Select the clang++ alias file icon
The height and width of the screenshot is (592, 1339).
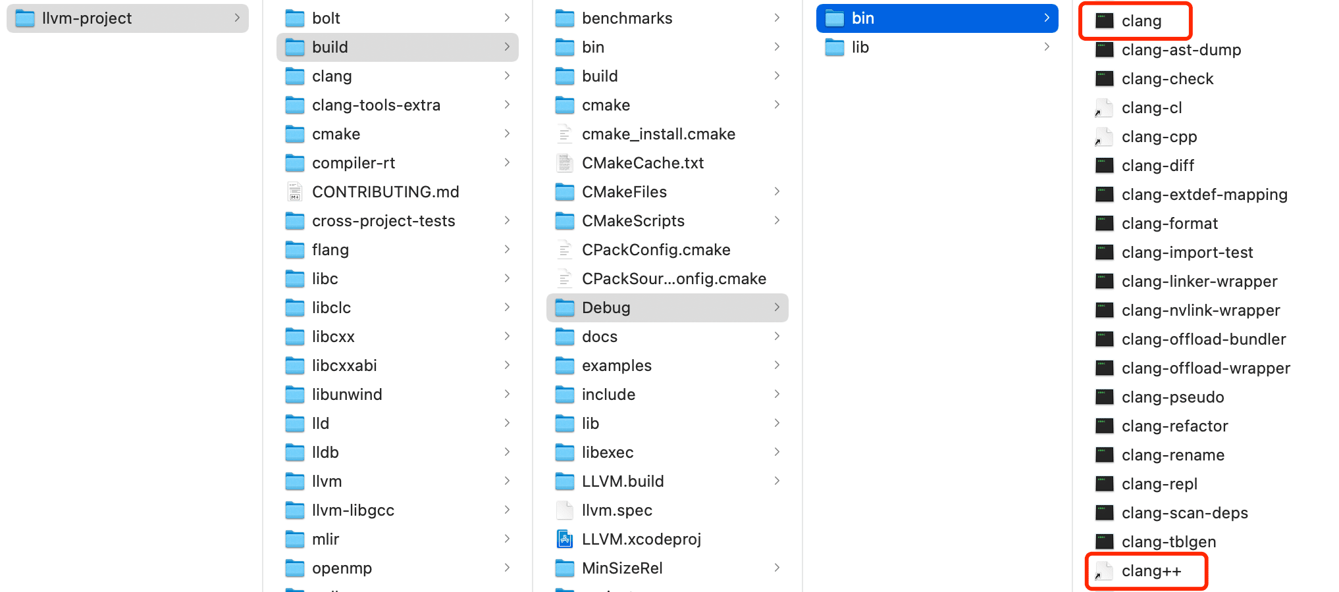click(1104, 571)
